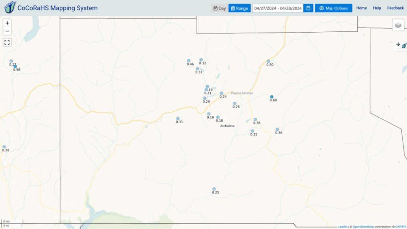The image size is (407, 229).
Task: Zoom in the map with plus button
Action: 7,23
